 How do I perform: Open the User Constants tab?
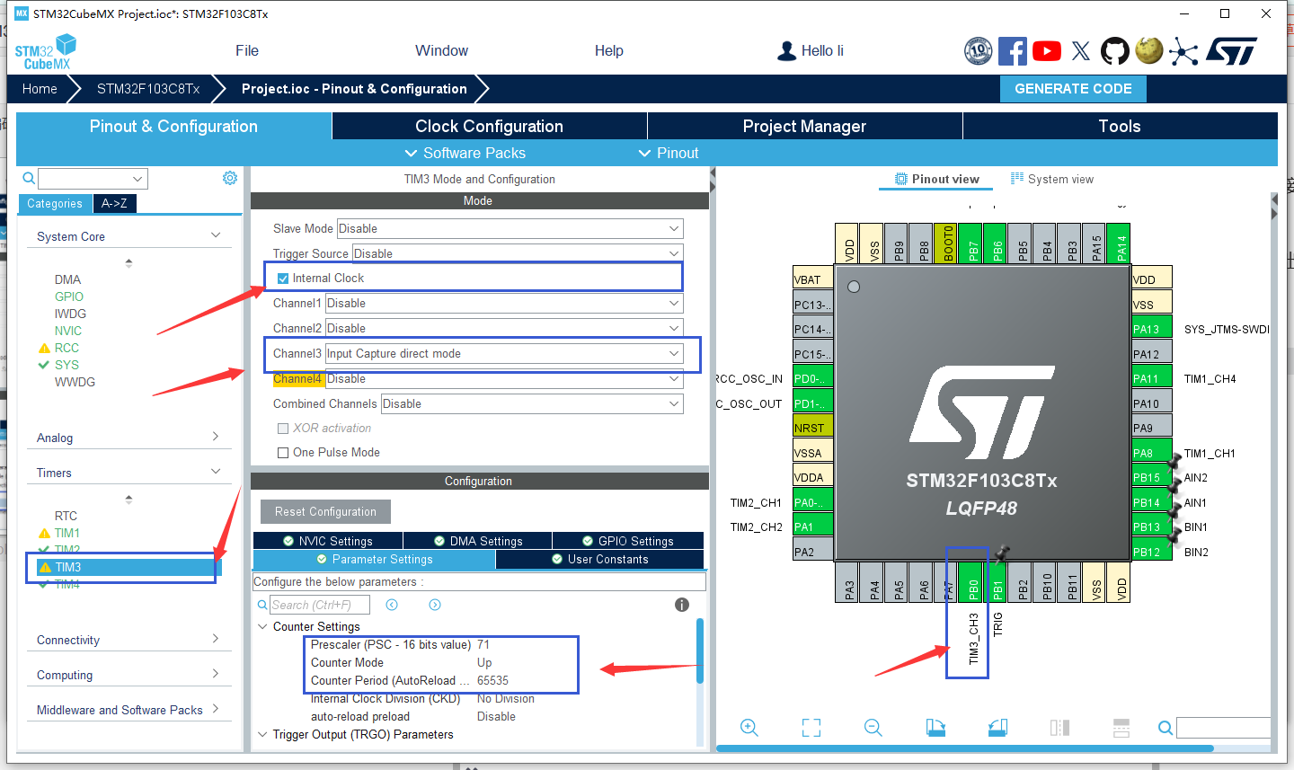pos(599,559)
